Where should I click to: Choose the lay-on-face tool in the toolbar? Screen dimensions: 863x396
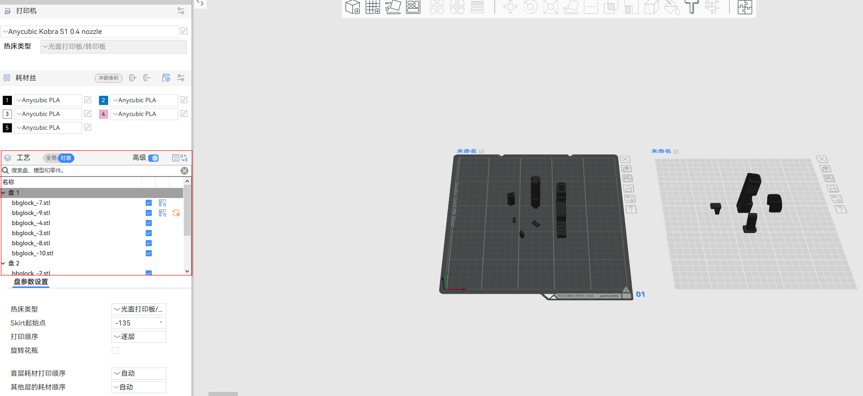pyautogui.click(x=571, y=7)
